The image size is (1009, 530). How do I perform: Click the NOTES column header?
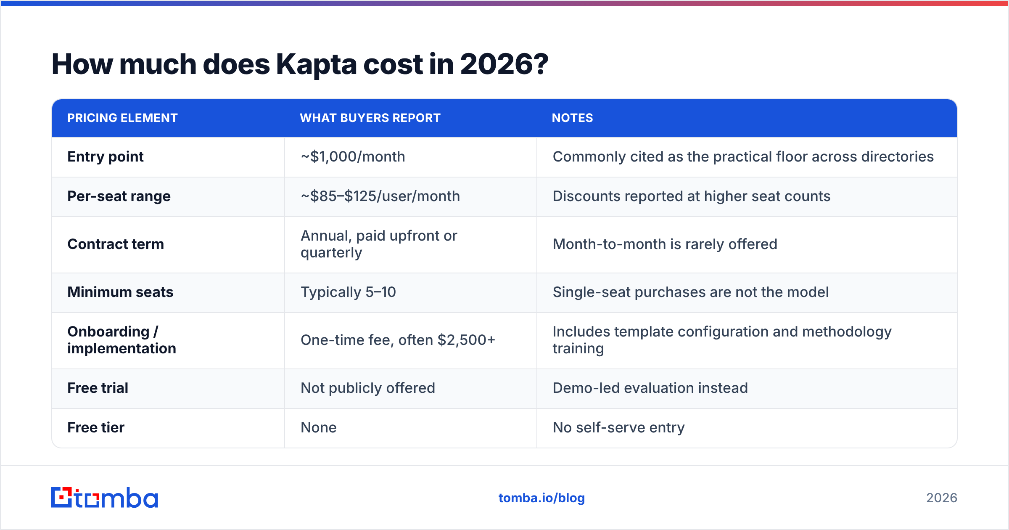pyautogui.click(x=572, y=118)
